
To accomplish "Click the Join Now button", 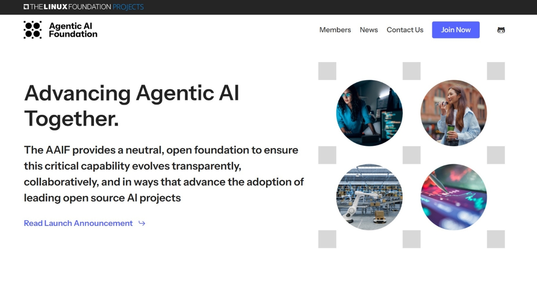I will [x=456, y=30].
